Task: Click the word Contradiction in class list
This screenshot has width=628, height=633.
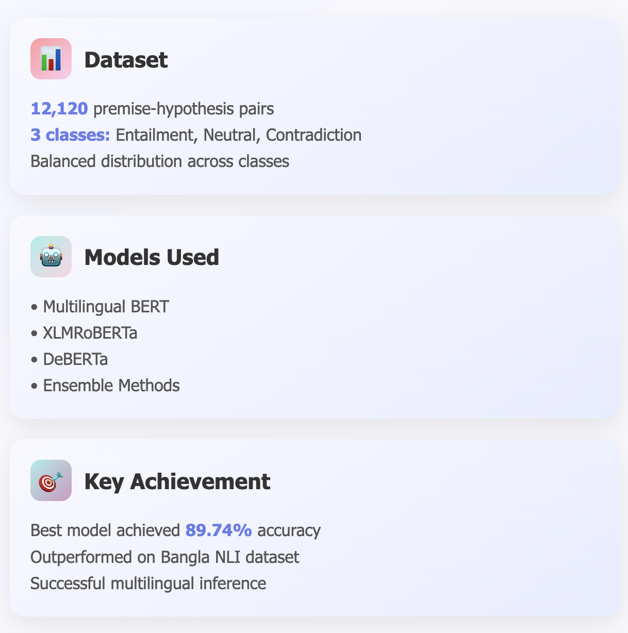Action: click(x=313, y=135)
